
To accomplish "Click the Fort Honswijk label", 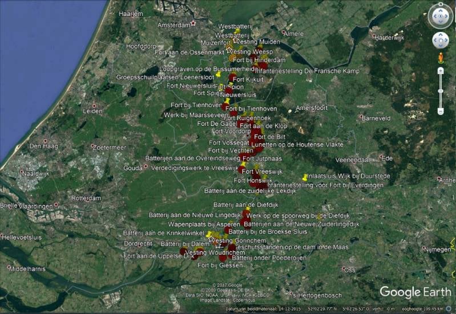I will [253, 181].
